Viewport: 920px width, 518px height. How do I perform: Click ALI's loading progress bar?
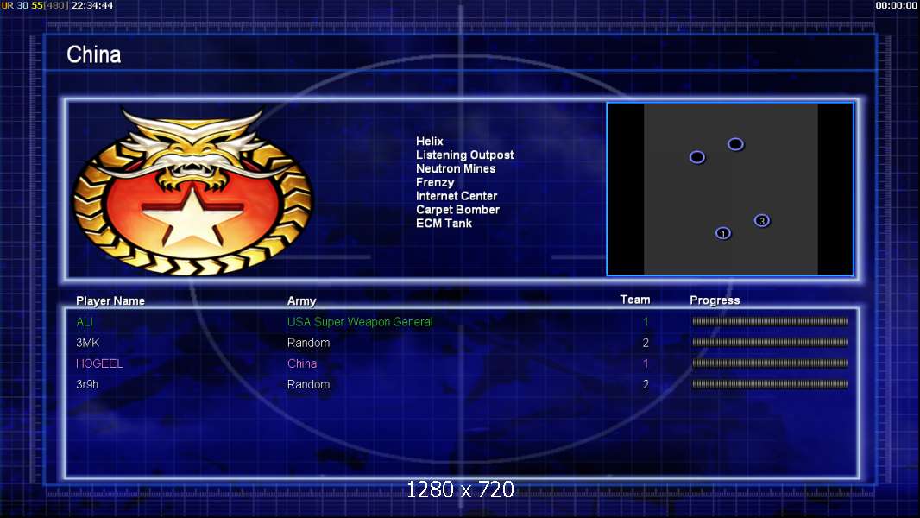[x=770, y=321]
